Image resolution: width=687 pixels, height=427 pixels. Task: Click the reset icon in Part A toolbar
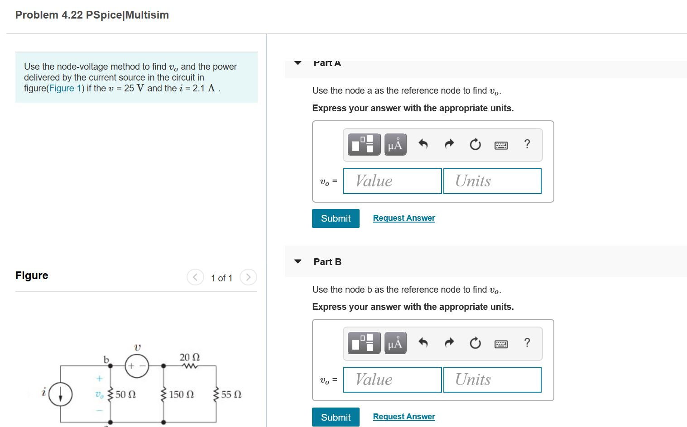pos(475,144)
